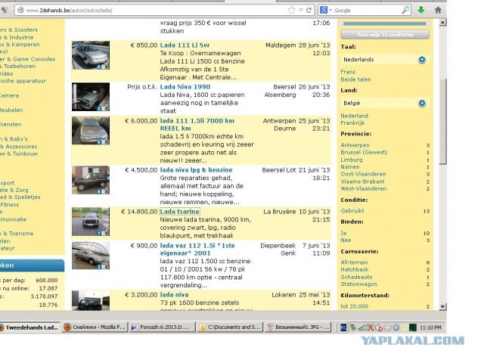
Task: Filter by Hatchback carrosserie
Action: point(355,269)
